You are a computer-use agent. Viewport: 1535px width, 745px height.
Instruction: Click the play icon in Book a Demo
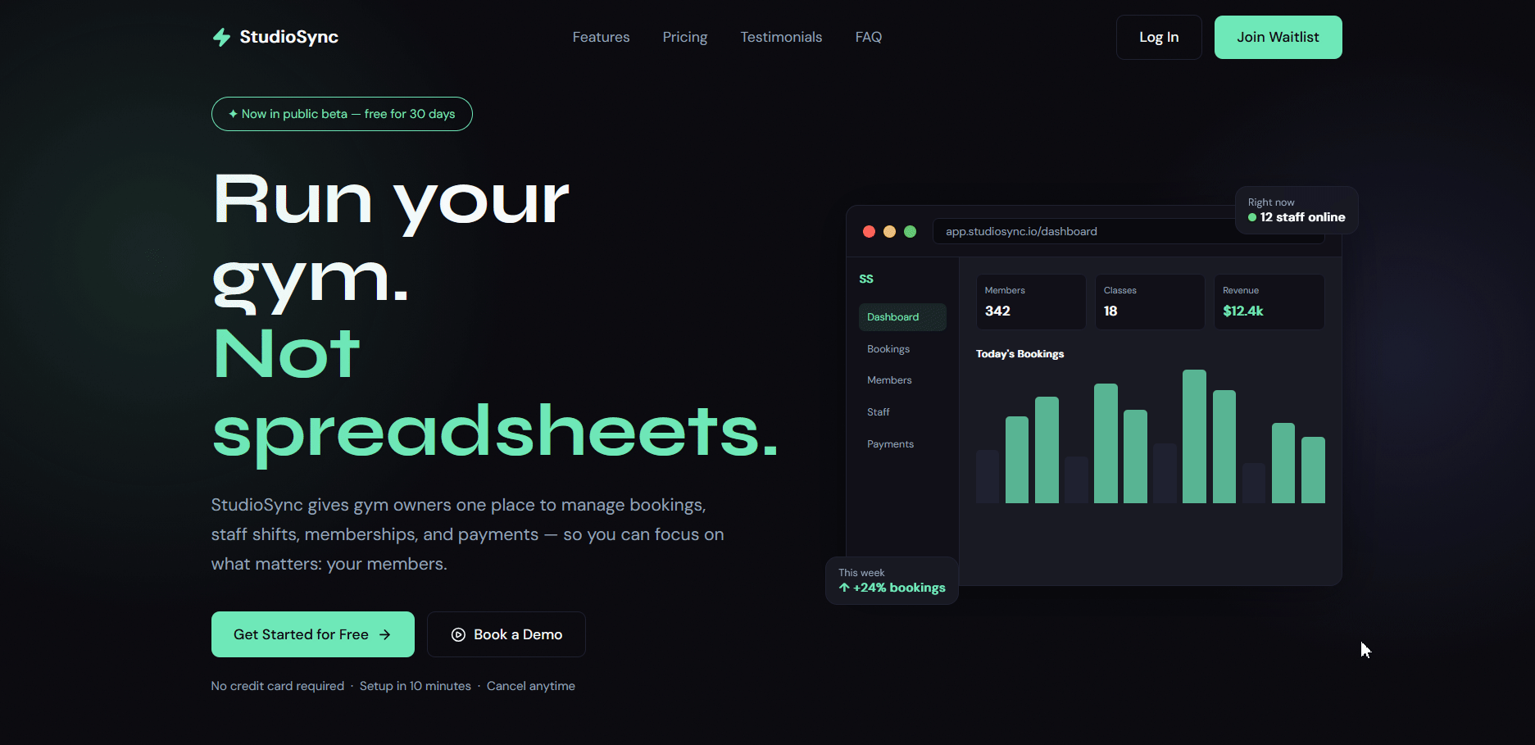pos(458,634)
